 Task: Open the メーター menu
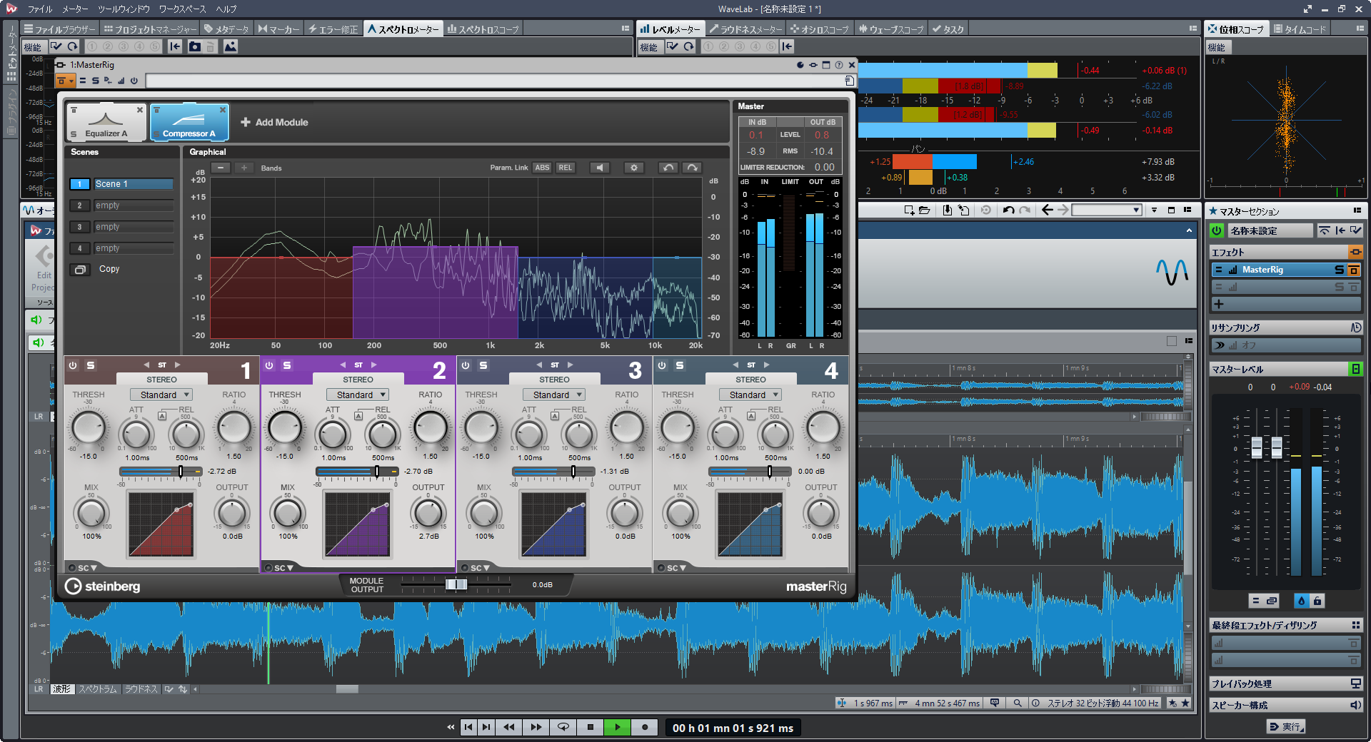[x=75, y=9]
